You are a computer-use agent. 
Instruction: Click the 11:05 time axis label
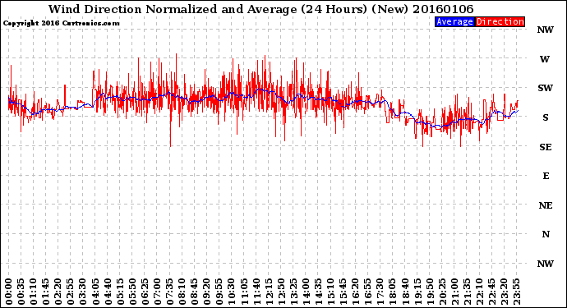tap(244, 292)
